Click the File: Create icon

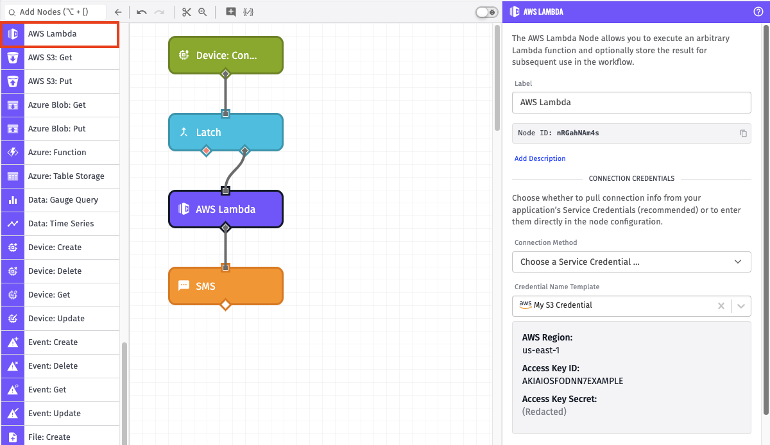tap(13, 436)
